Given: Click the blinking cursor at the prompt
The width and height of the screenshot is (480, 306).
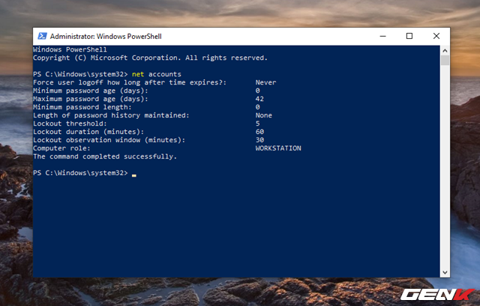Looking at the screenshot, I should click(x=134, y=175).
